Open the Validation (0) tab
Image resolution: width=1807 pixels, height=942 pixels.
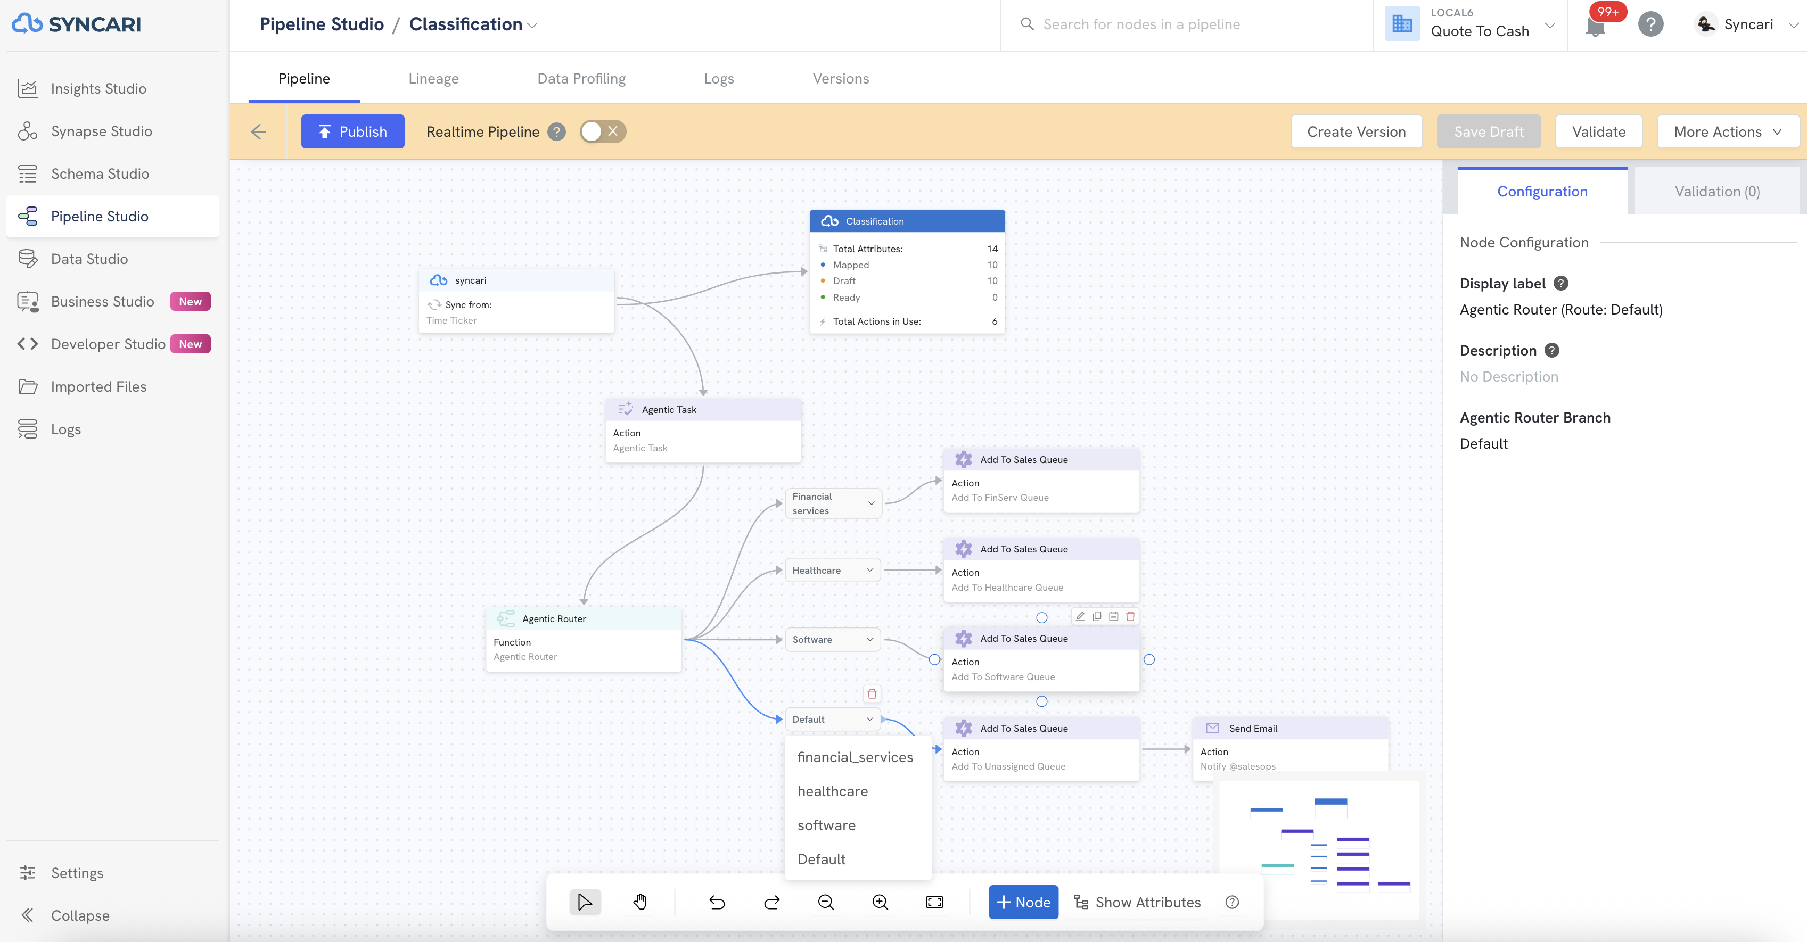click(1717, 192)
